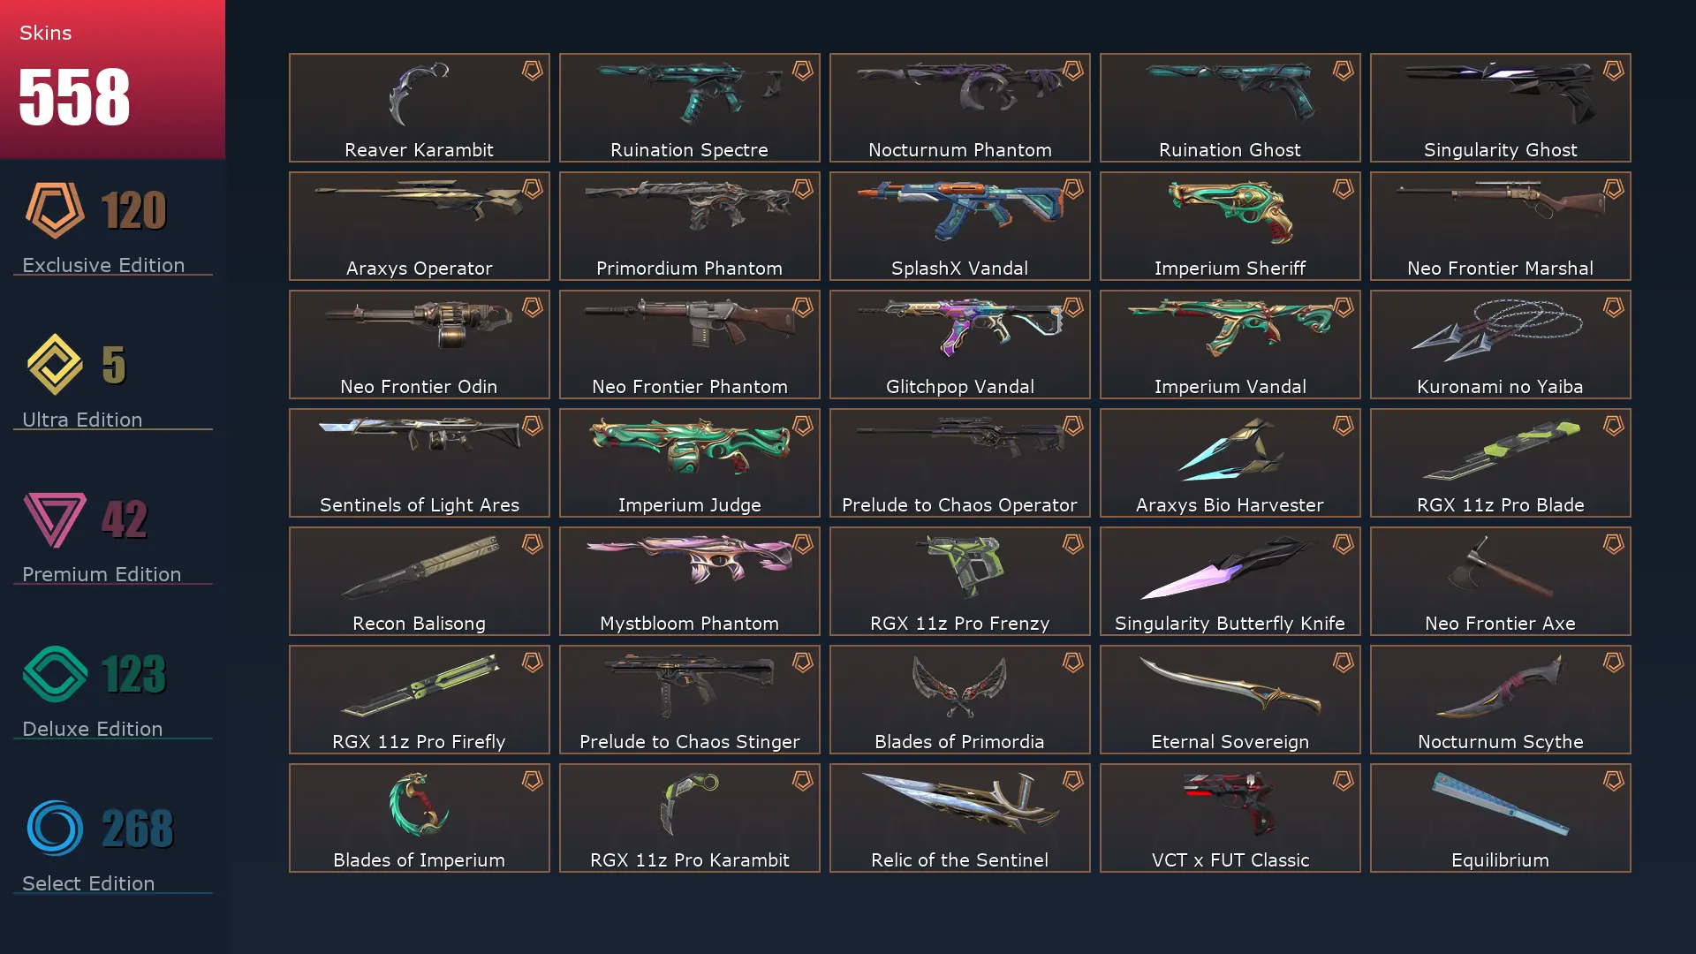This screenshot has width=1696, height=954.
Task: Select the VCT x FUT Classic skin
Action: click(x=1230, y=818)
